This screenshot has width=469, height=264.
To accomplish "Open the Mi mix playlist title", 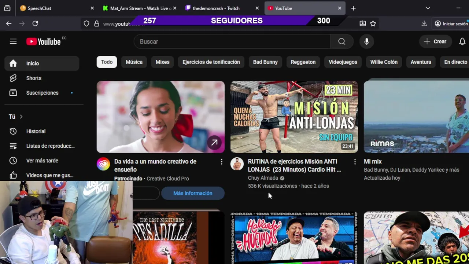I will (x=373, y=161).
